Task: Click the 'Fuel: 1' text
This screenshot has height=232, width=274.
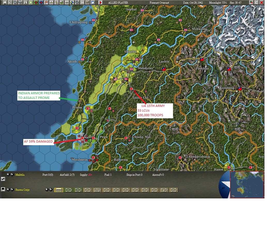Action: (108, 175)
